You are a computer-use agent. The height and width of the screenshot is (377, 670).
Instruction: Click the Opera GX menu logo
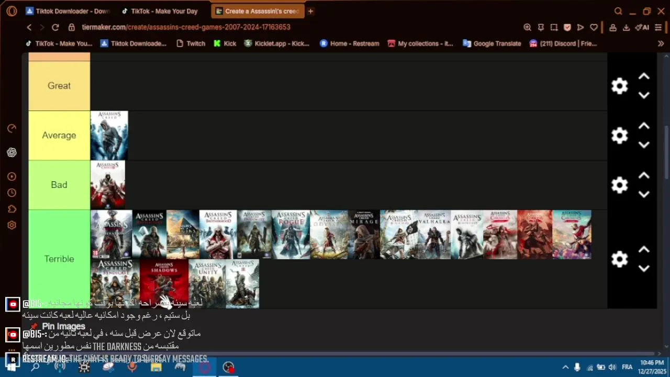point(12,11)
